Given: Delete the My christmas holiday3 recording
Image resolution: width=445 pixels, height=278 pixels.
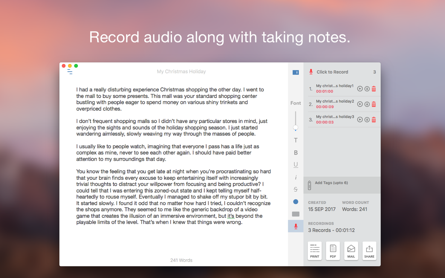Looking at the screenshot, I should coord(374,120).
